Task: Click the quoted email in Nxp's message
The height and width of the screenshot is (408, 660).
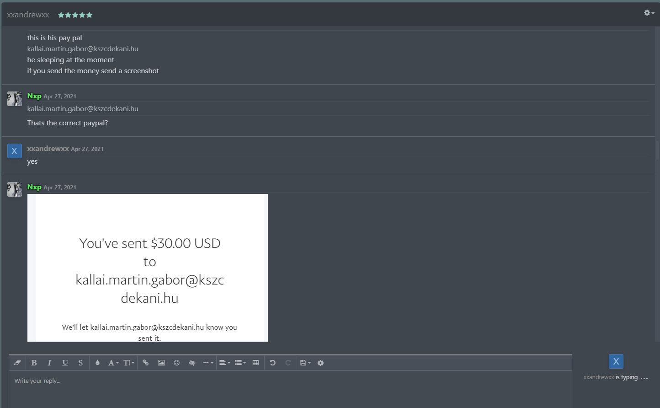Action: pyautogui.click(x=83, y=108)
